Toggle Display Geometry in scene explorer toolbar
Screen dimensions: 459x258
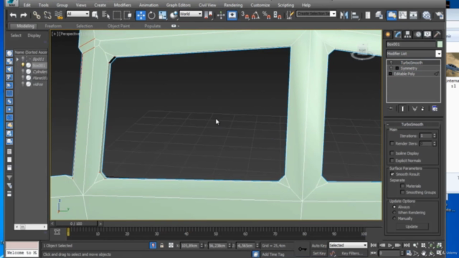point(9,53)
